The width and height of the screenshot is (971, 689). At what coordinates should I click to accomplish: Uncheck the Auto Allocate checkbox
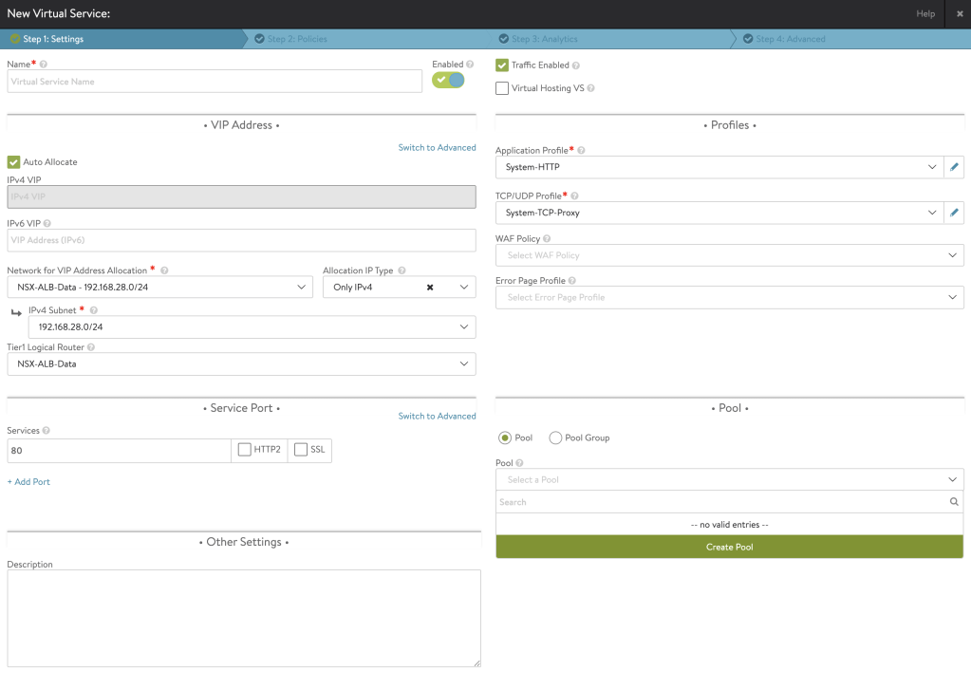coord(13,162)
